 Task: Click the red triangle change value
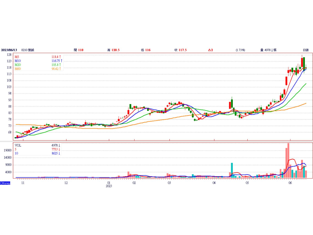[210, 50]
